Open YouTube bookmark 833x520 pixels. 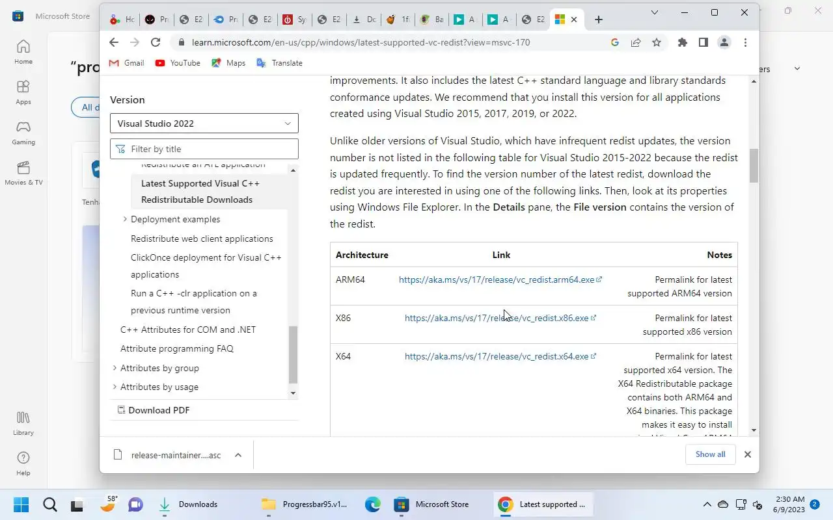click(x=178, y=63)
